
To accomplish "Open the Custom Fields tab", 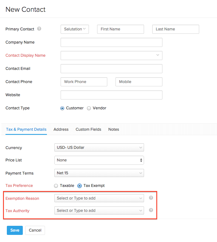I will point(88,129).
